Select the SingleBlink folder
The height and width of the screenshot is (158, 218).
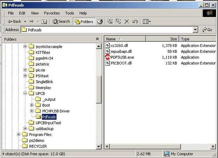pos(44,82)
